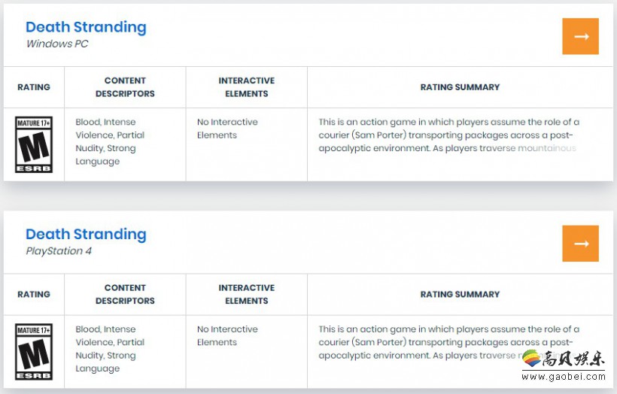Click Content Descriptors header in first table
The image size is (617, 394).
(x=125, y=87)
